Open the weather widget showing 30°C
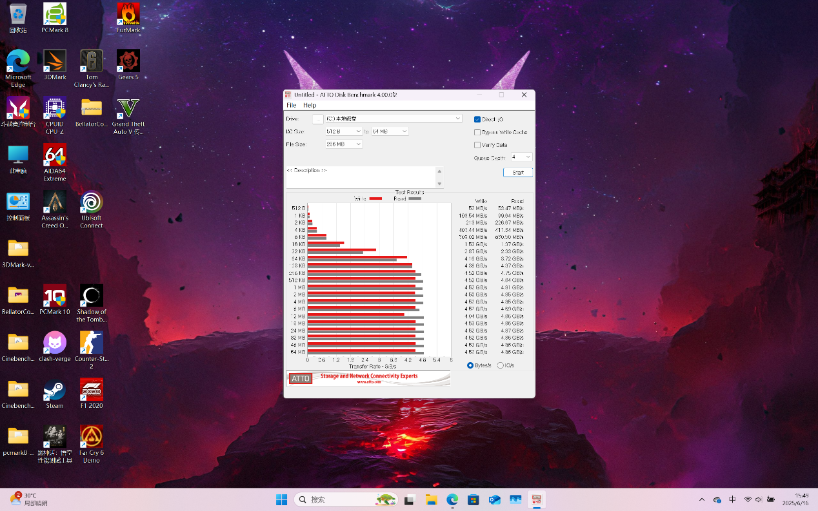Image resolution: width=818 pixels, height=511 pixels. (x=29, y=499)
